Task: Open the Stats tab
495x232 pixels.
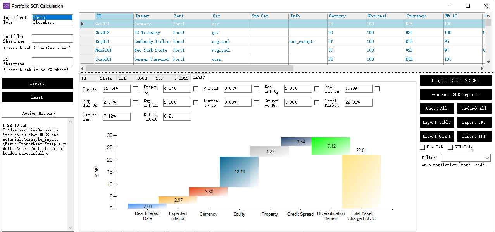Action: [x=106, y=78]
